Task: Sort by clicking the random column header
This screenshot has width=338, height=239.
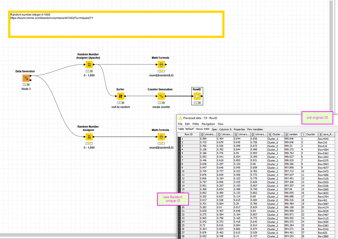Action: (x=293, y=134)
